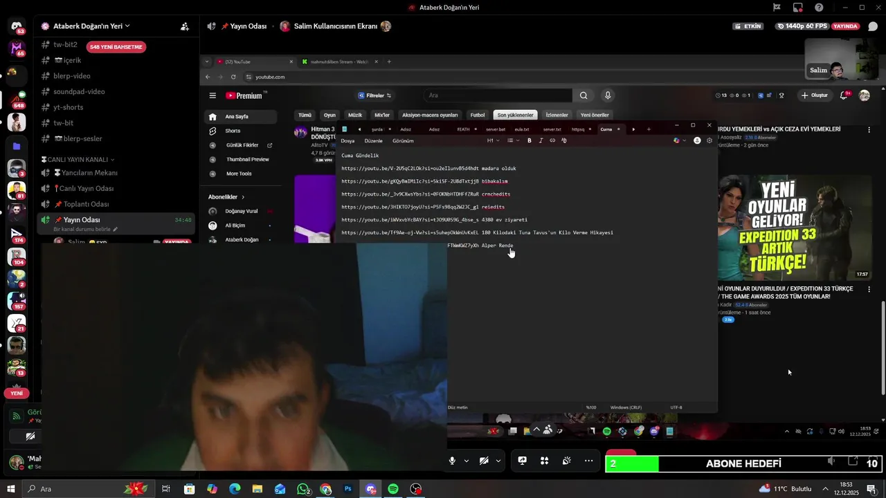Open voice connection signal icon
Image resolution: width=886 pixels, height=498 pixels.
click(16, 416)
